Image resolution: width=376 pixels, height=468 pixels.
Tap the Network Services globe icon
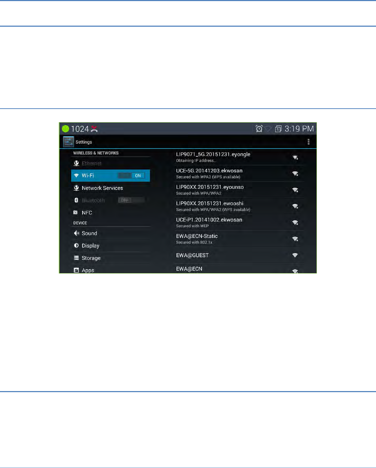76,188
